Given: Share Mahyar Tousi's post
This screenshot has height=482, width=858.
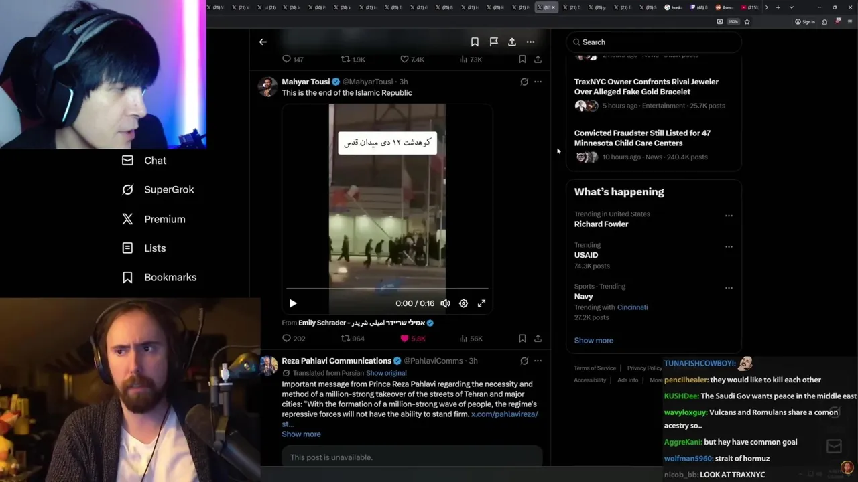Looking at the screenshot, I should pyautogui.click(x=538, y=338).
